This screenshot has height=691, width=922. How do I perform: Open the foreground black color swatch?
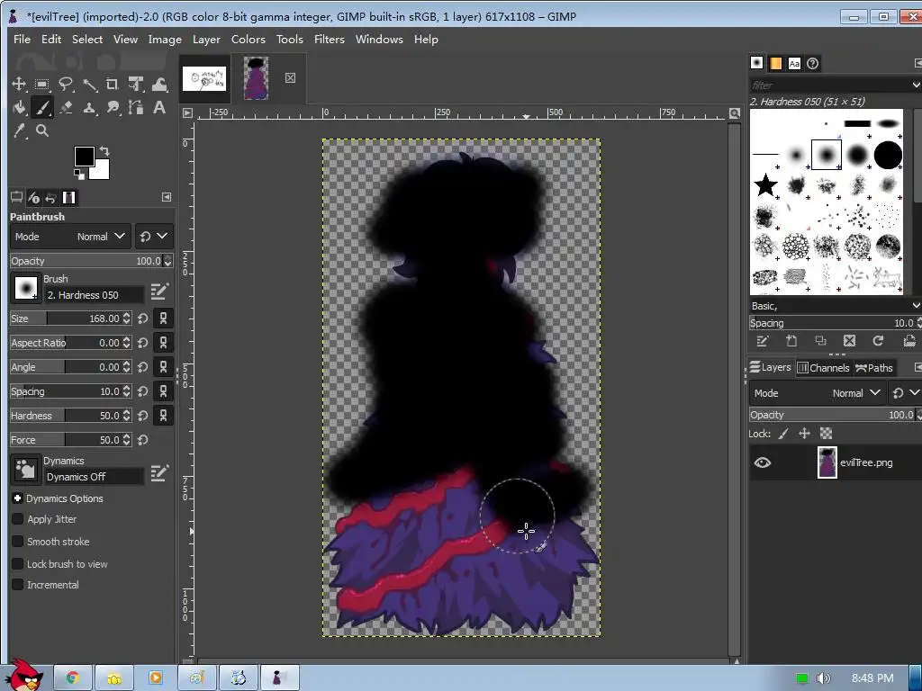pos(83,157)
